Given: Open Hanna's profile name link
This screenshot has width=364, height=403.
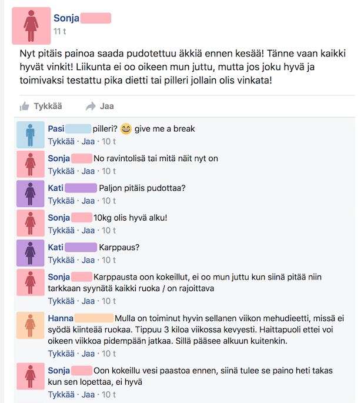Looking at the screenshot, I should [x=61, y=318].
